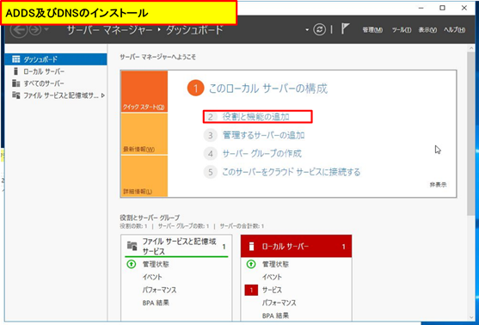
Task: Open red ローカル サーバー tile header
Action: point(296,246)
